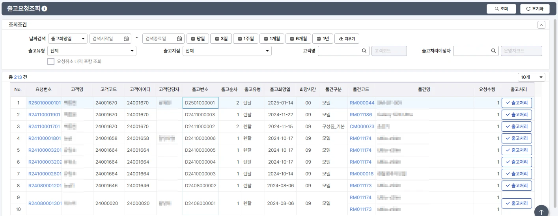The height and width of the screenshot is (216, 558).
Task: Click 출고처리 button in row 1
Action: click(517, 103)
